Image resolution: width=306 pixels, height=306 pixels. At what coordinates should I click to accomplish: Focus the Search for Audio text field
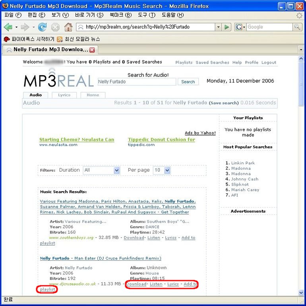tap(137, 82)
